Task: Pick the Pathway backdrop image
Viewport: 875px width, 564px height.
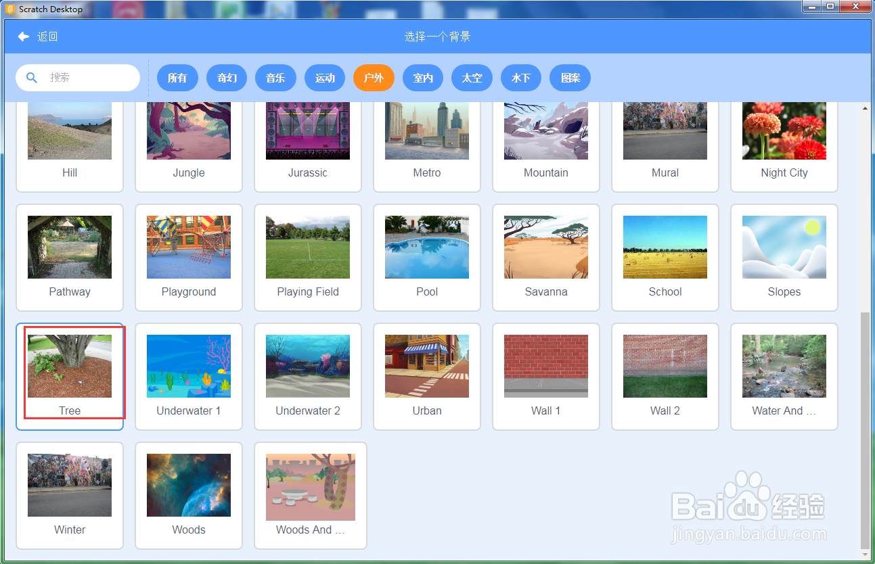Action: pos(70,247)
